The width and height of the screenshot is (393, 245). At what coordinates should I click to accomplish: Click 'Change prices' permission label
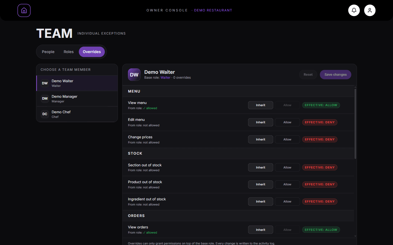[x=140, y=137]
